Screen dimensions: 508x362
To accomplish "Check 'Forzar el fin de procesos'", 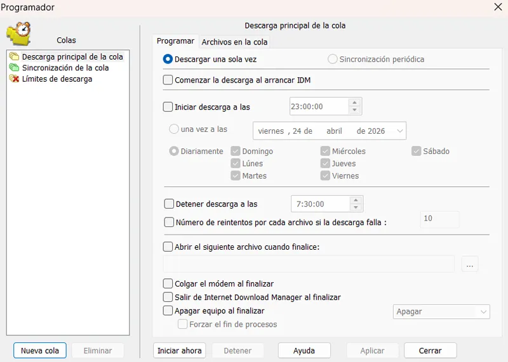I will [x=182, y=324].
